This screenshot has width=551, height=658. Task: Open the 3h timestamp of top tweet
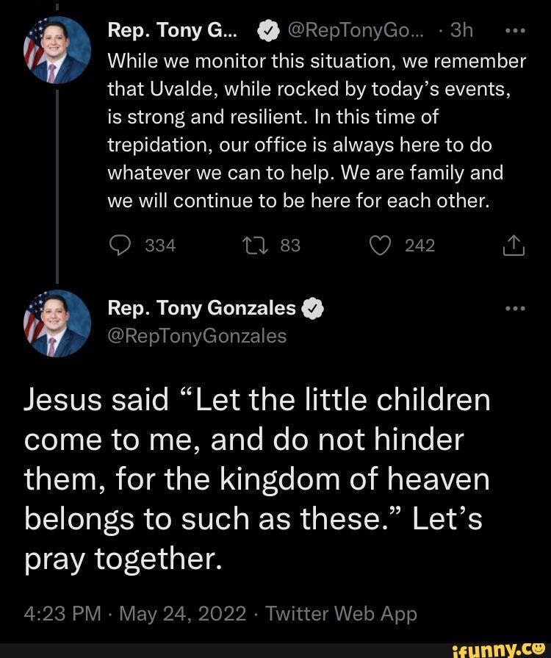click(x=461, y=31)
